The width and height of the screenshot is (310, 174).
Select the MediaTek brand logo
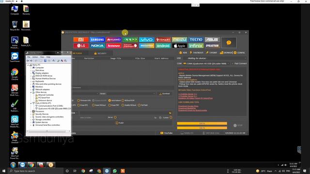146,46
